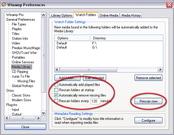The height and width of the screenshot is (135, 174).
Task: Open Station Info preferences
Action: click(20, 38)
